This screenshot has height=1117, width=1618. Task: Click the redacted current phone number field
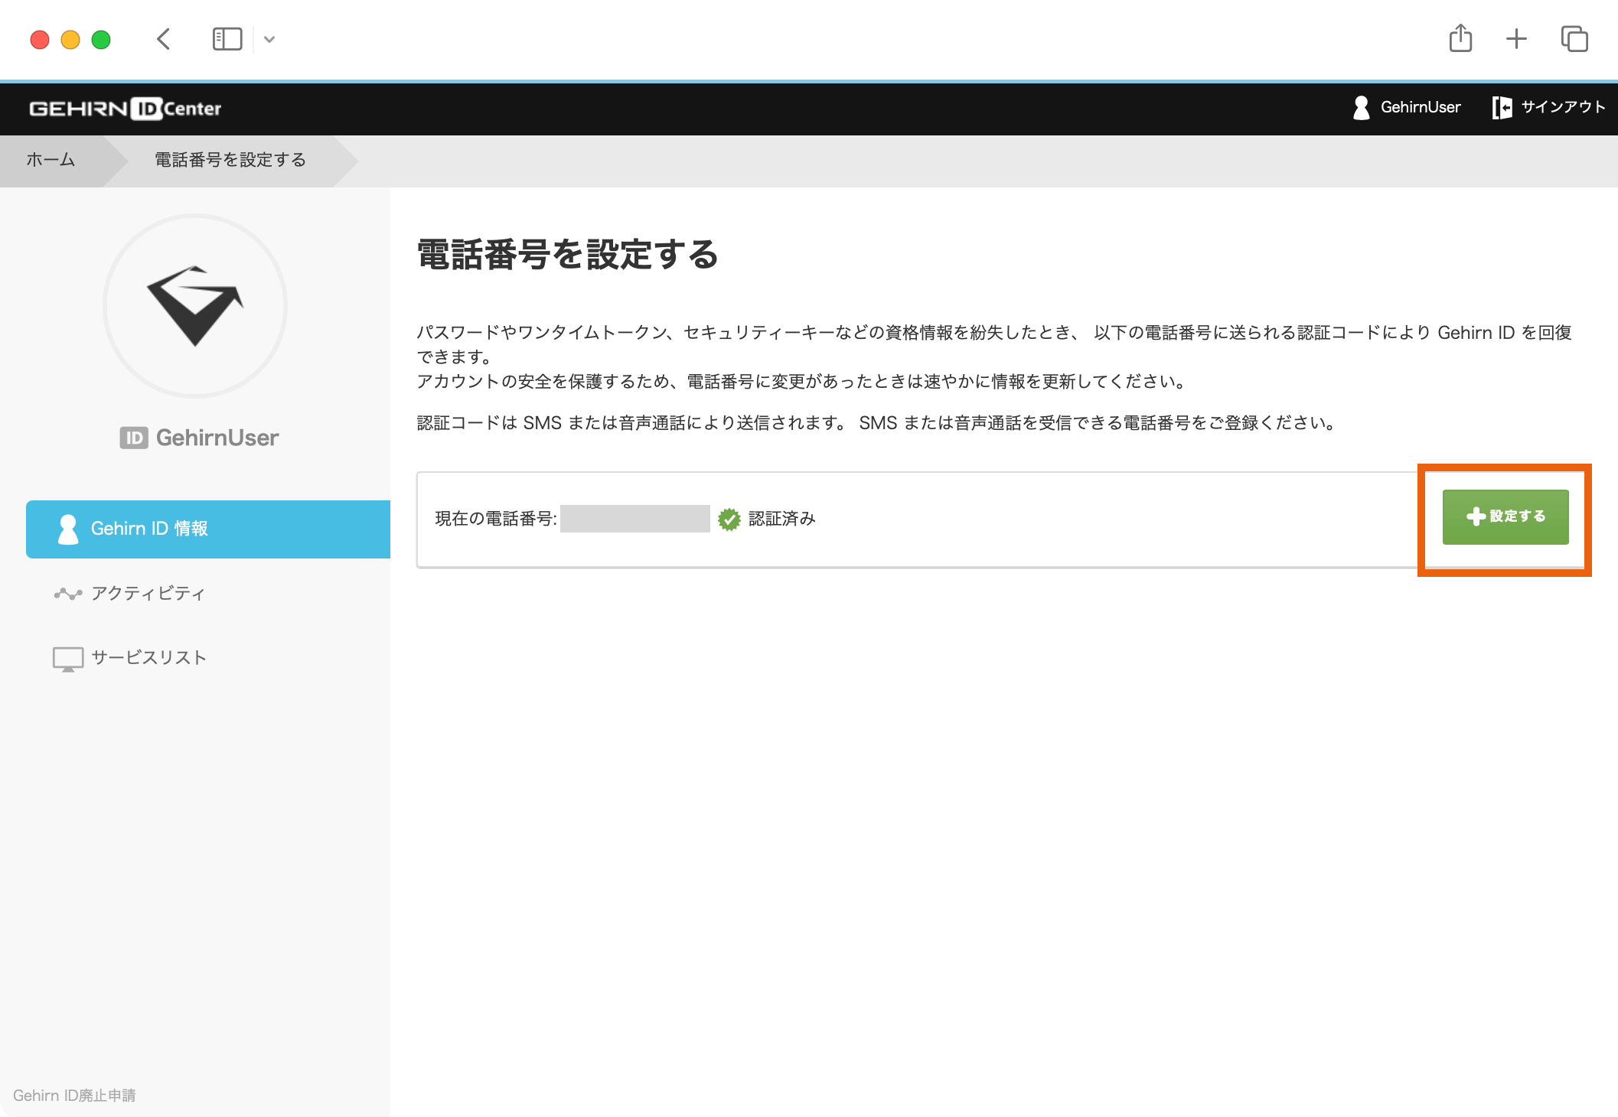(x=634, y=519)
